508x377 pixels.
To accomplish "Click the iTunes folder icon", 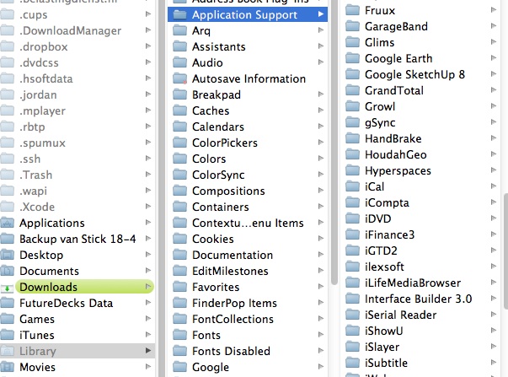I will (7, 335).
